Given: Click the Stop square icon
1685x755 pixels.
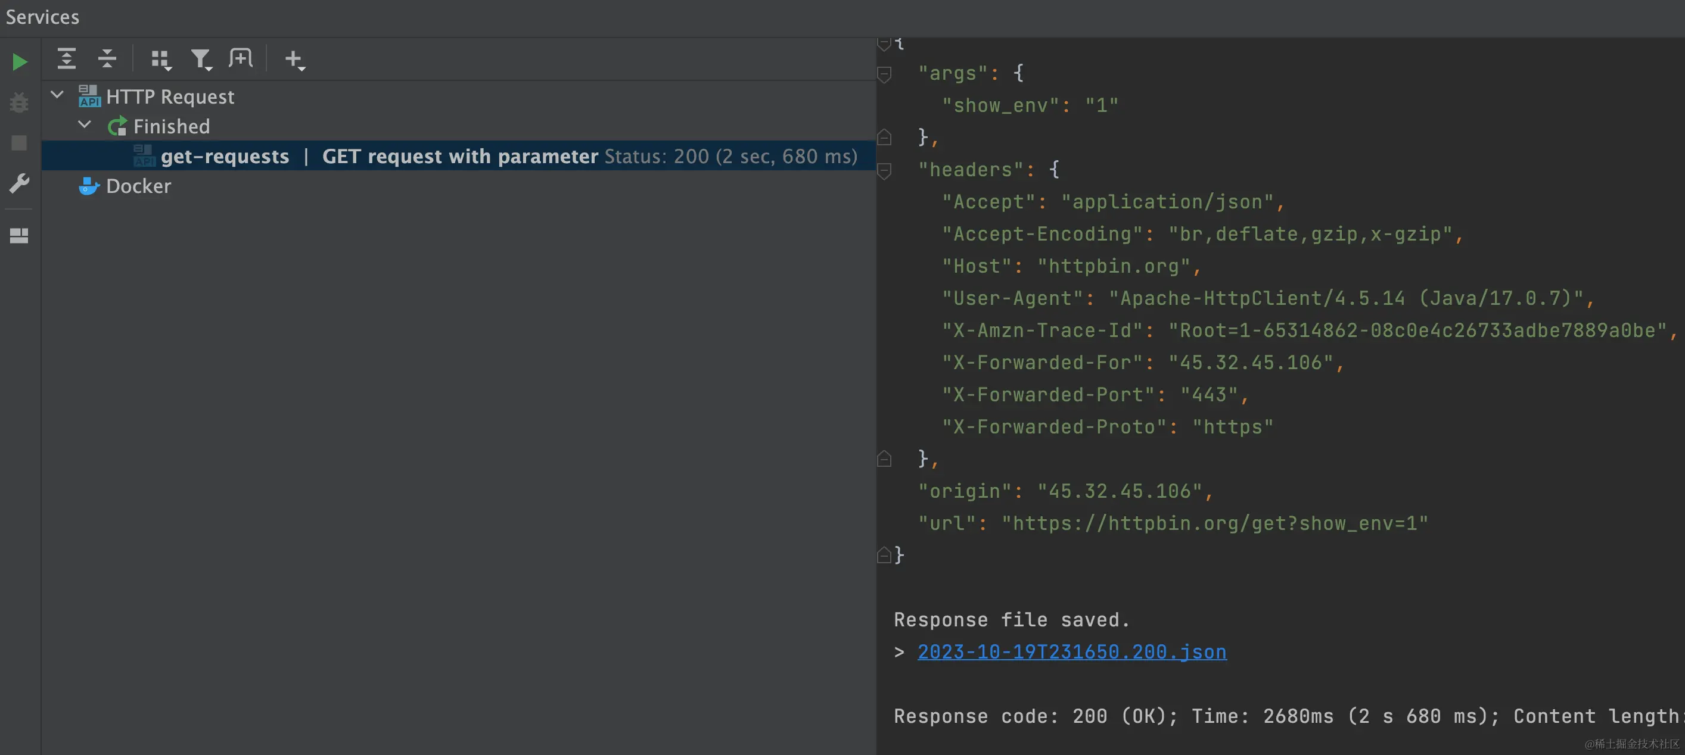Looking at the screenshot, I should 20,142.
